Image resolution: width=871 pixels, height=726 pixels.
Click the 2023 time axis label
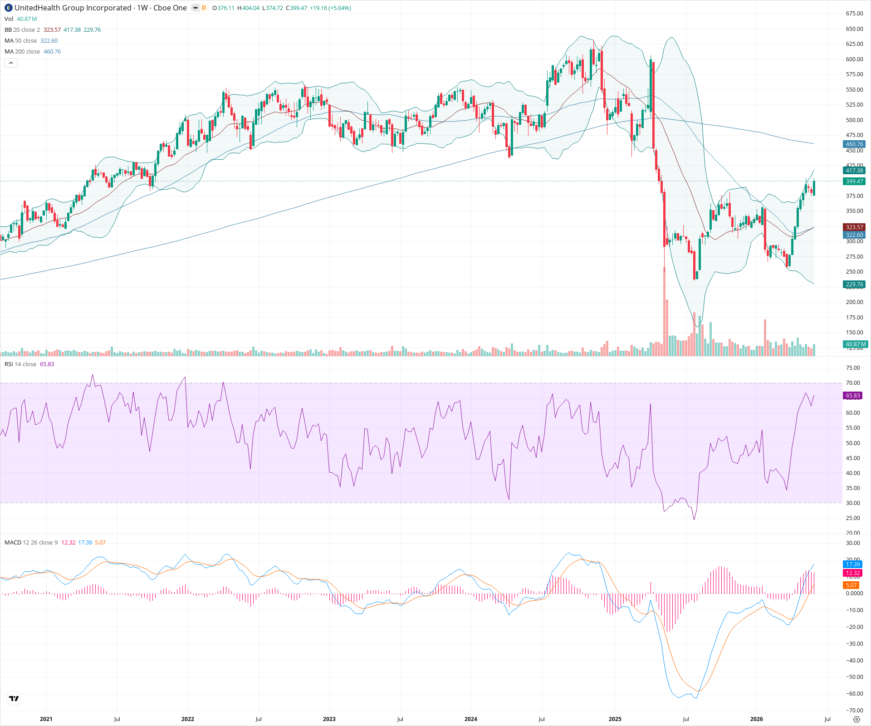(329, 719)
